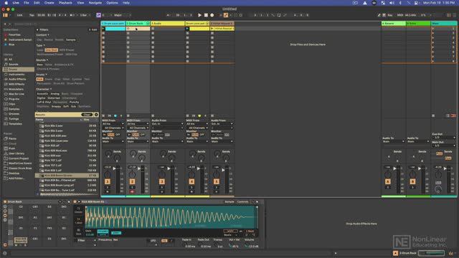Open Templates category in browser

pyautogui.click(x=15, y=124)
